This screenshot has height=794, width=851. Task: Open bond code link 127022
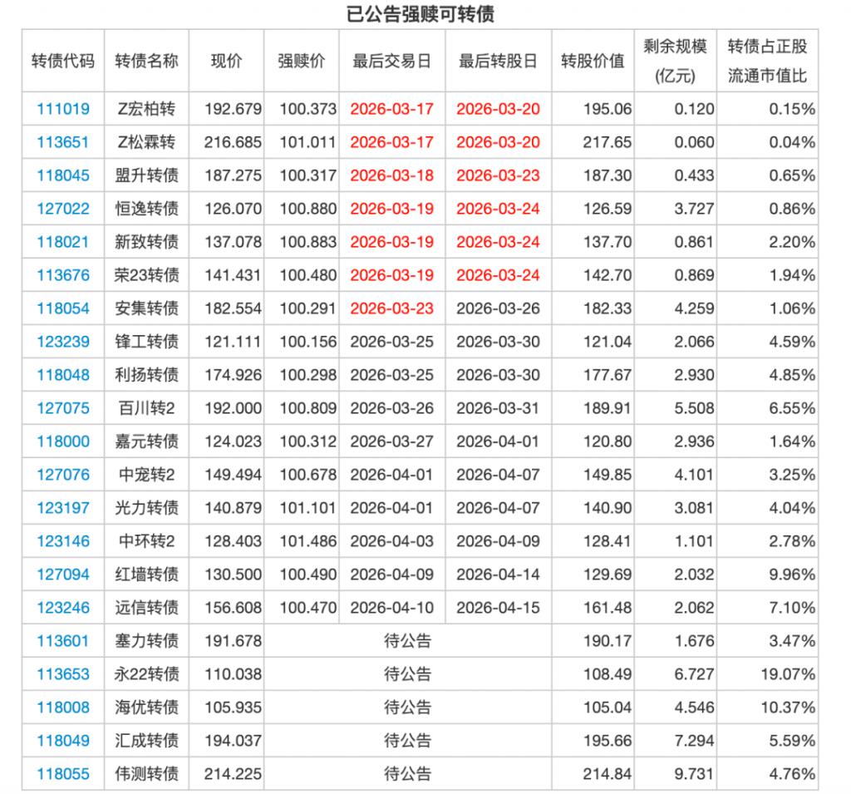click(x=63, y=209)
